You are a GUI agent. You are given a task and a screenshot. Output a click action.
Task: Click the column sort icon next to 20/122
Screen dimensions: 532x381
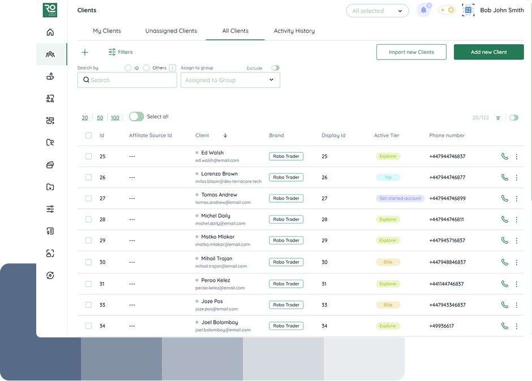[497, 118]
